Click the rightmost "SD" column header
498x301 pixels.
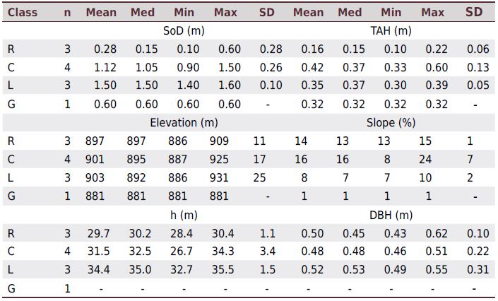point(474,12)
